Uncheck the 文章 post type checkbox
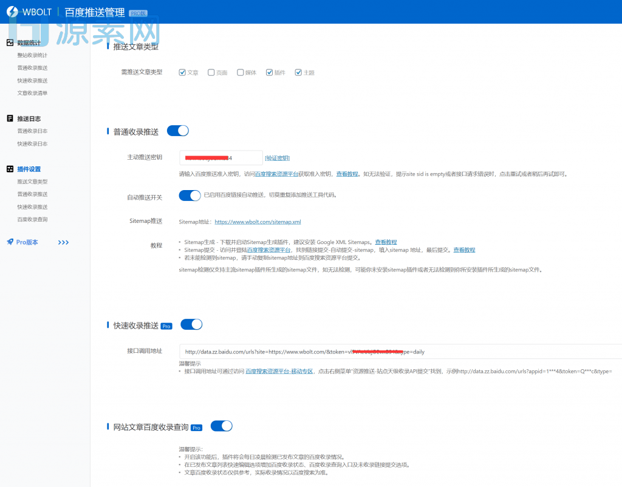 tap(182, 72)
